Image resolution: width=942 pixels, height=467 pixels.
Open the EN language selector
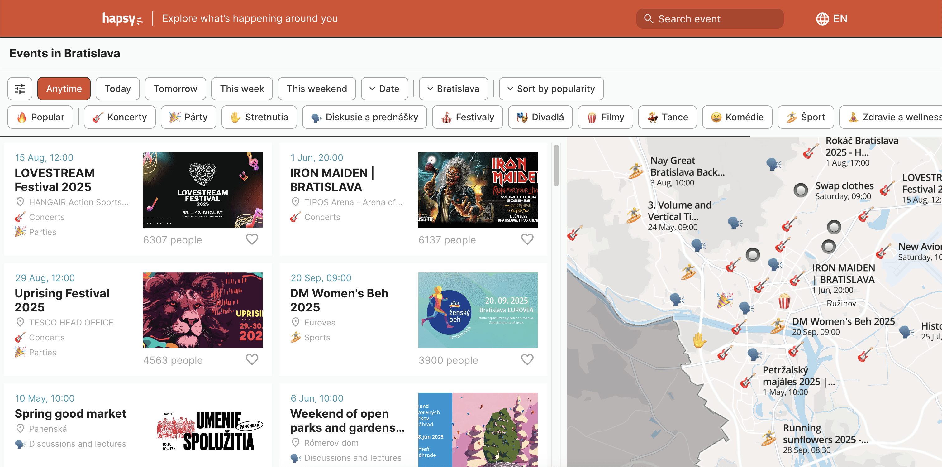(832, 19)
